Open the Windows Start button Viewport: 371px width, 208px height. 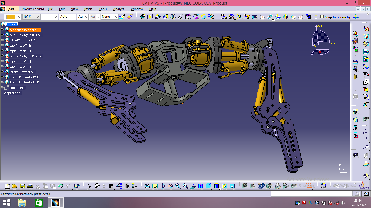tap(7, 203)
